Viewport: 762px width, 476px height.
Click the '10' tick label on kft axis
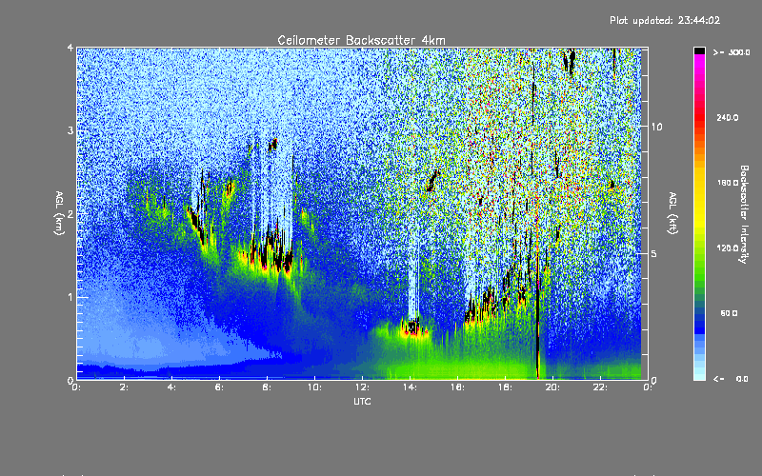[x=656, y=127]
